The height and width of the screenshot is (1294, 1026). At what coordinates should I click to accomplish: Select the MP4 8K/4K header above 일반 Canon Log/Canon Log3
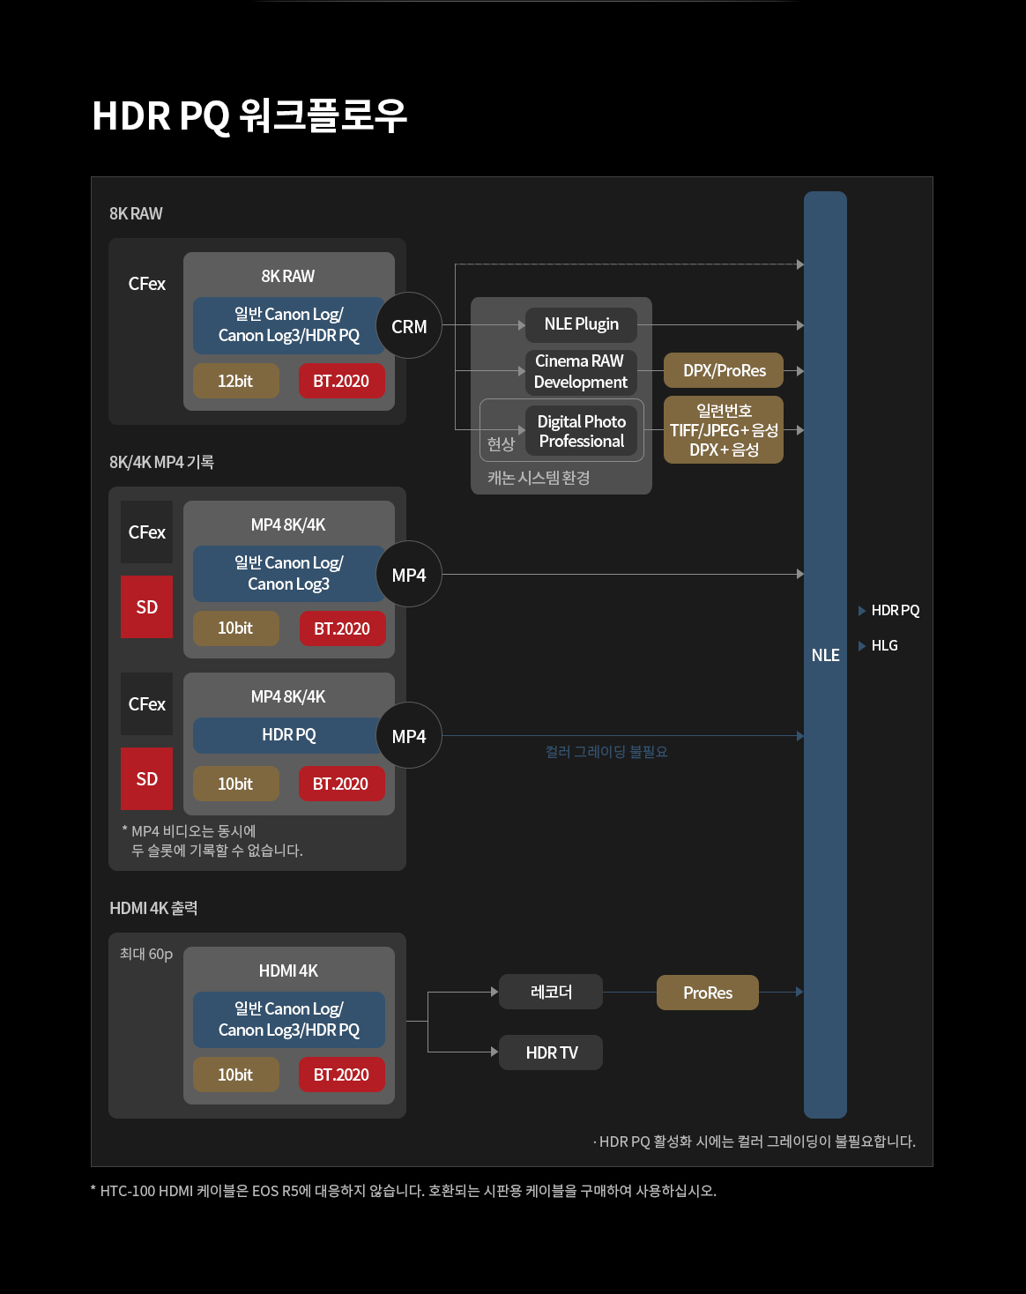point(288,524)
